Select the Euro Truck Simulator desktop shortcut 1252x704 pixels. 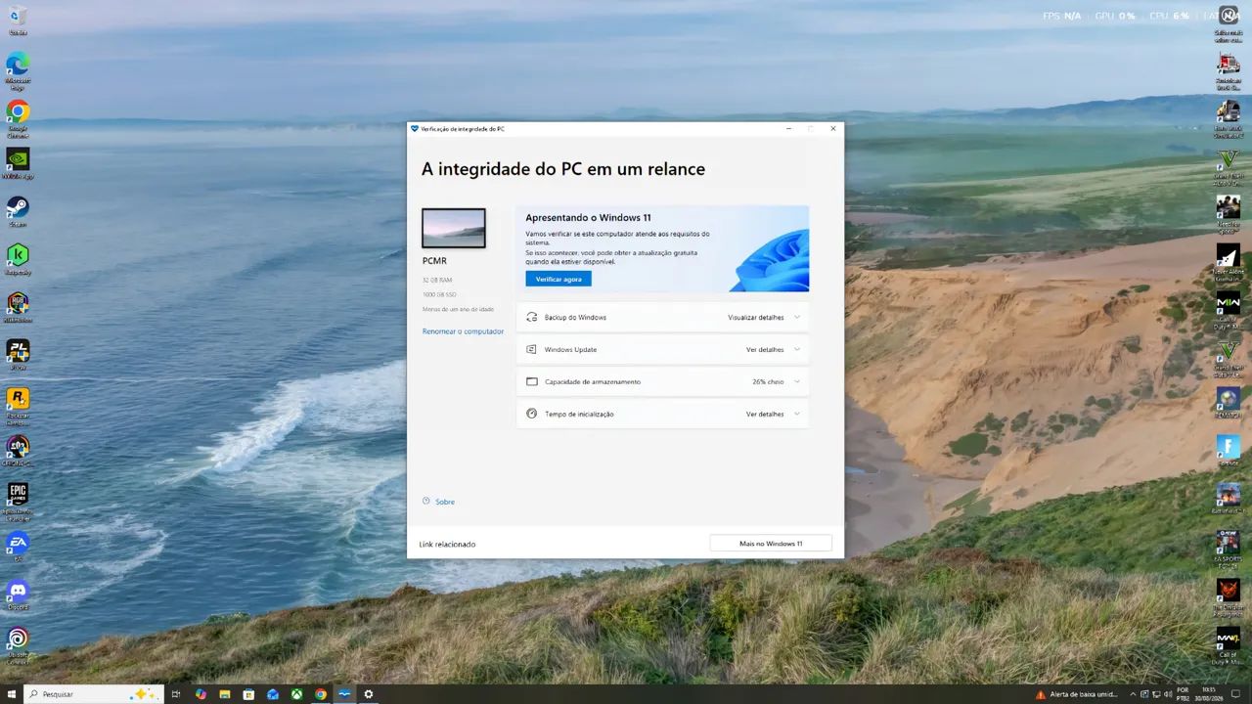click(1228, 117)
